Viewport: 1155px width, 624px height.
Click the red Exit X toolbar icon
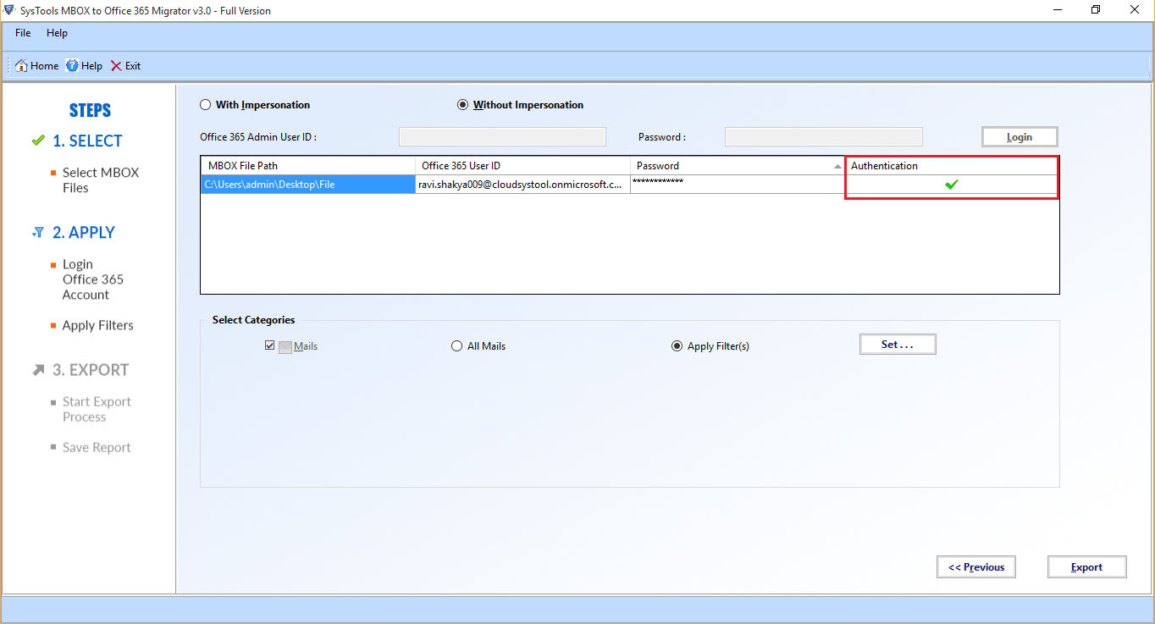pos(116,65)
